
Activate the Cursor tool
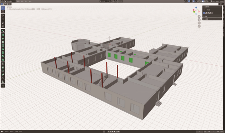coord(3,11)
